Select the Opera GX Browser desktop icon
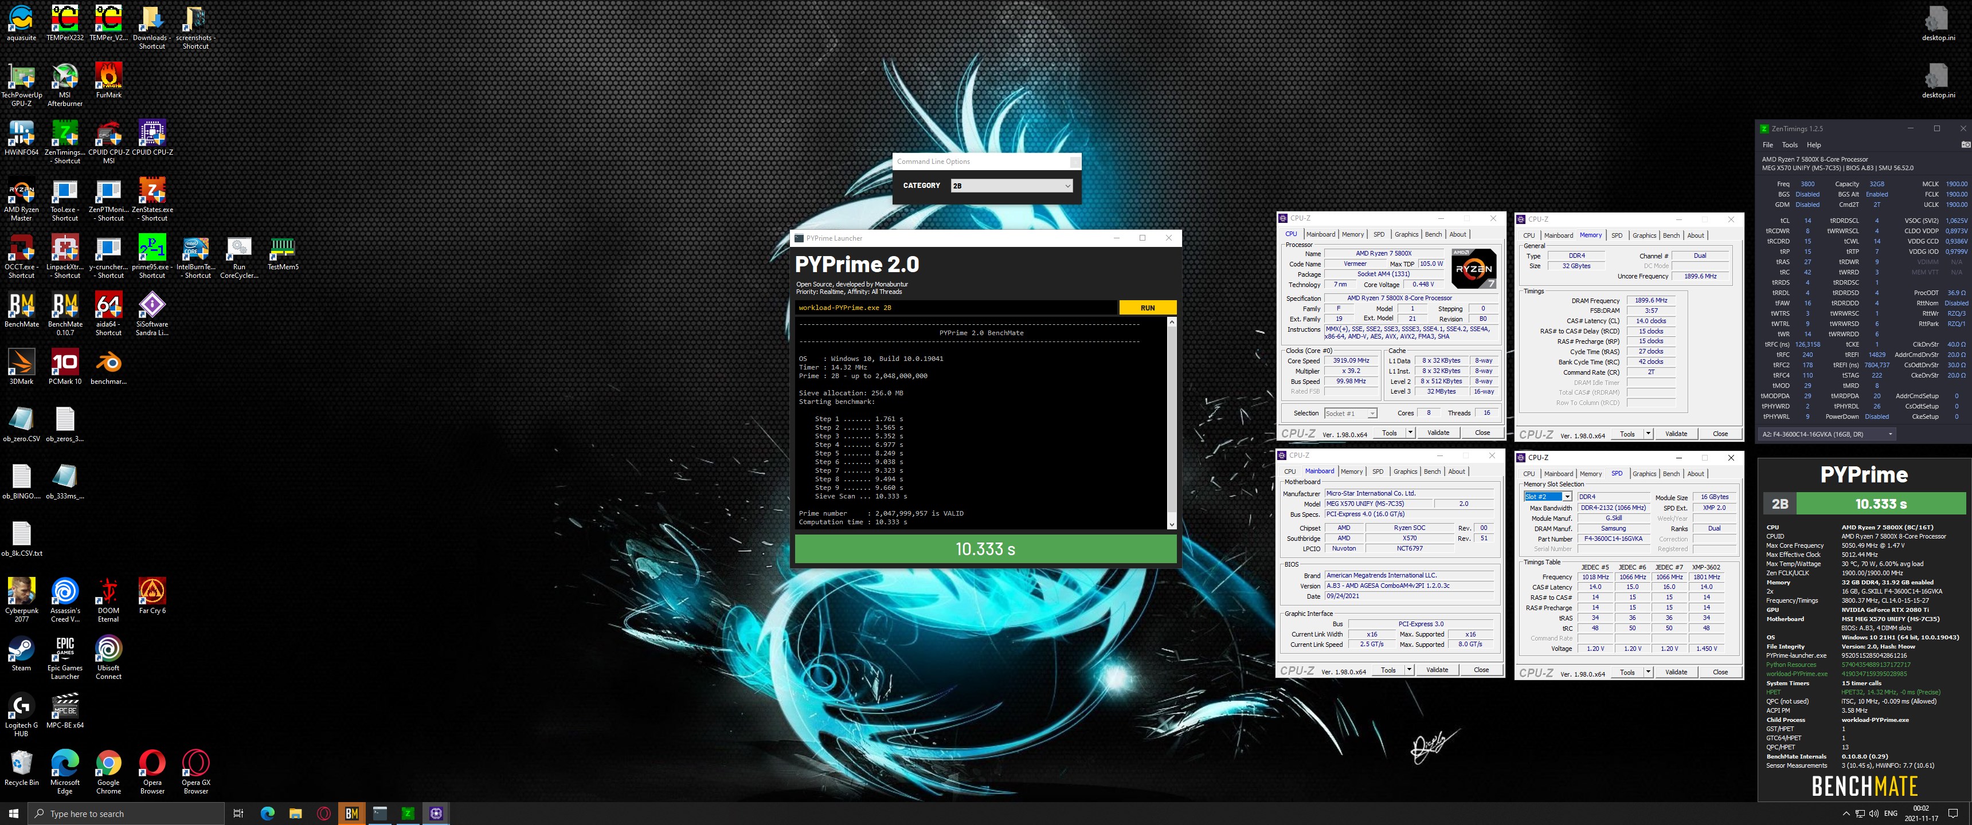The width and height of the screenshot is (1972, 825). 196,773
